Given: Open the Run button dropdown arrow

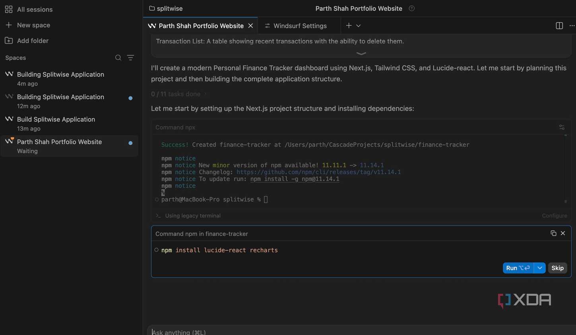Looking at the screenshot, I should click(539, 268).
